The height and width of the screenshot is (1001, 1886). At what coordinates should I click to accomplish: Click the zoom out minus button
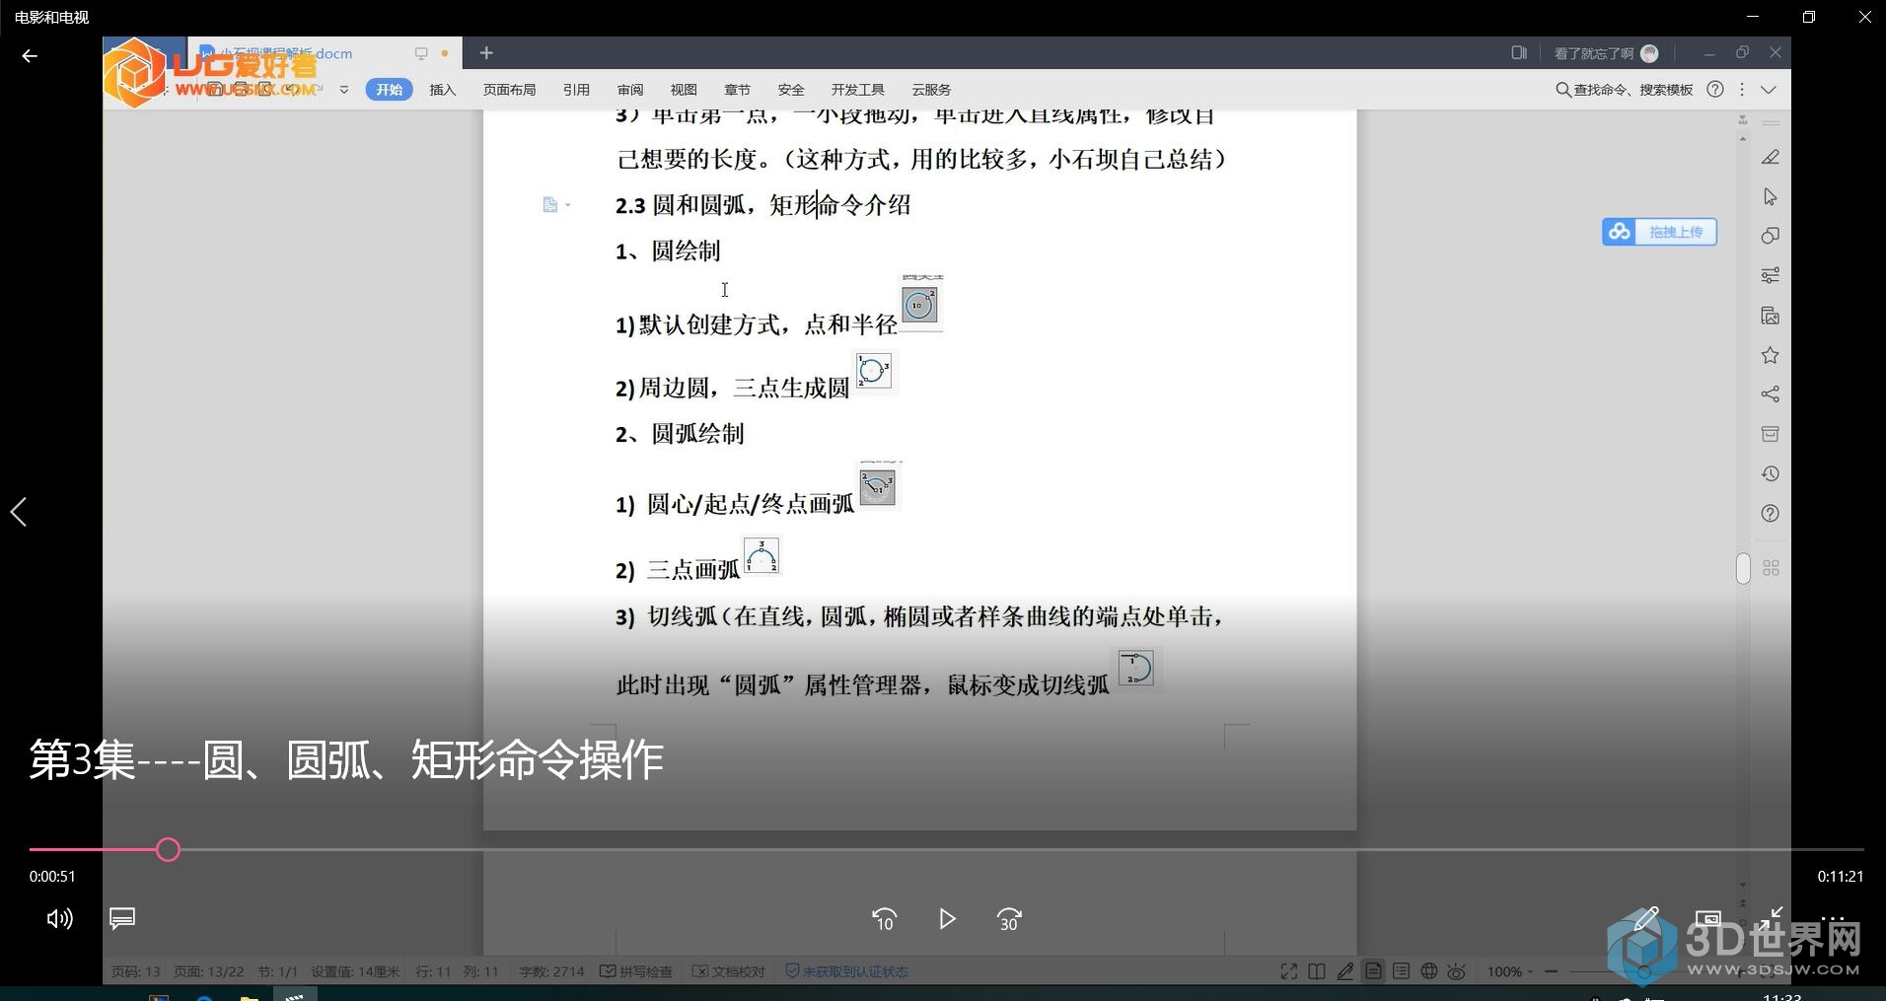(1551, 971)
